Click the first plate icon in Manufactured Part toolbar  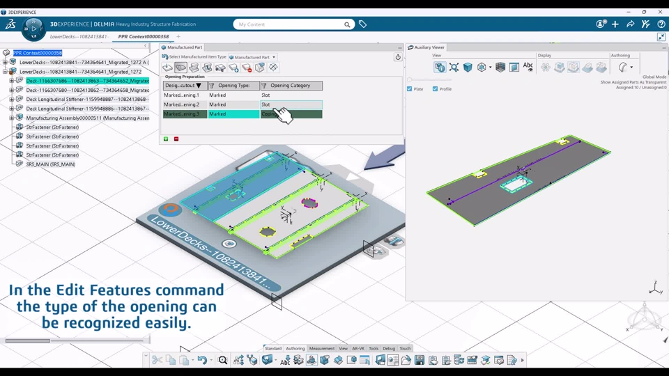[167, 68]
